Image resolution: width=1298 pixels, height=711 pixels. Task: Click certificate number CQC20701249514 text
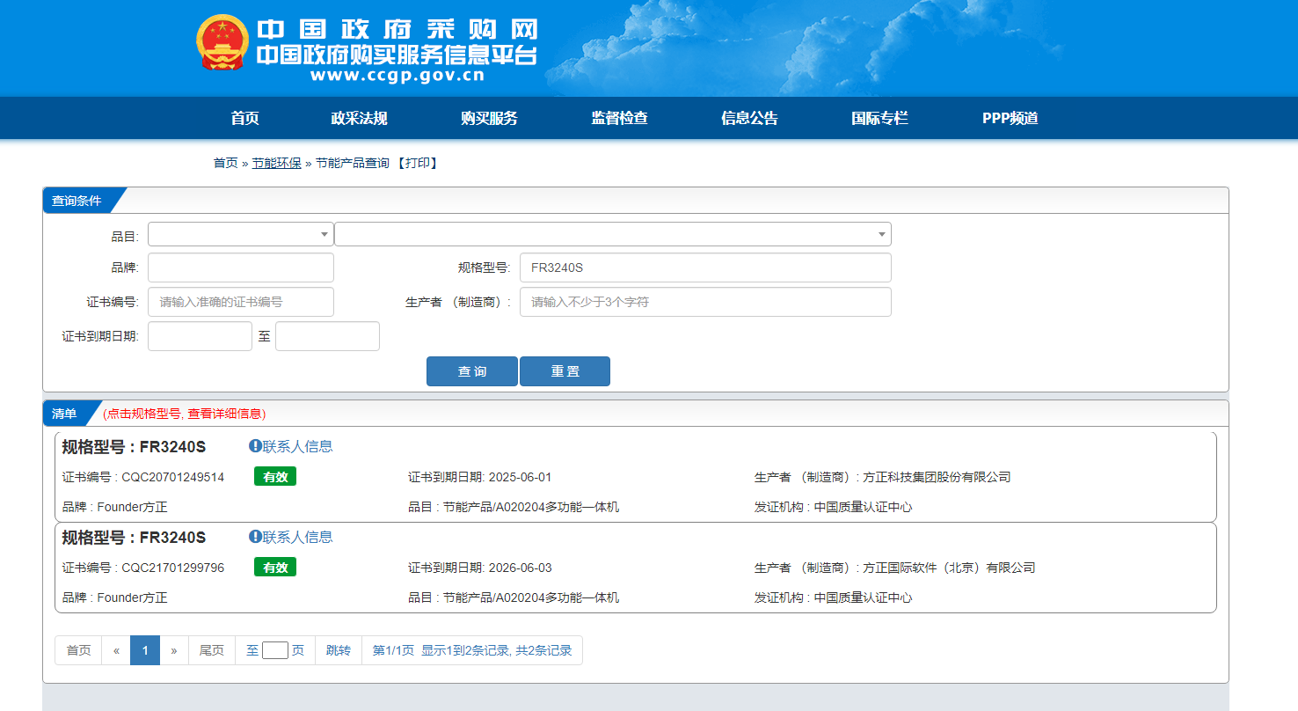[x=172, y=477]
